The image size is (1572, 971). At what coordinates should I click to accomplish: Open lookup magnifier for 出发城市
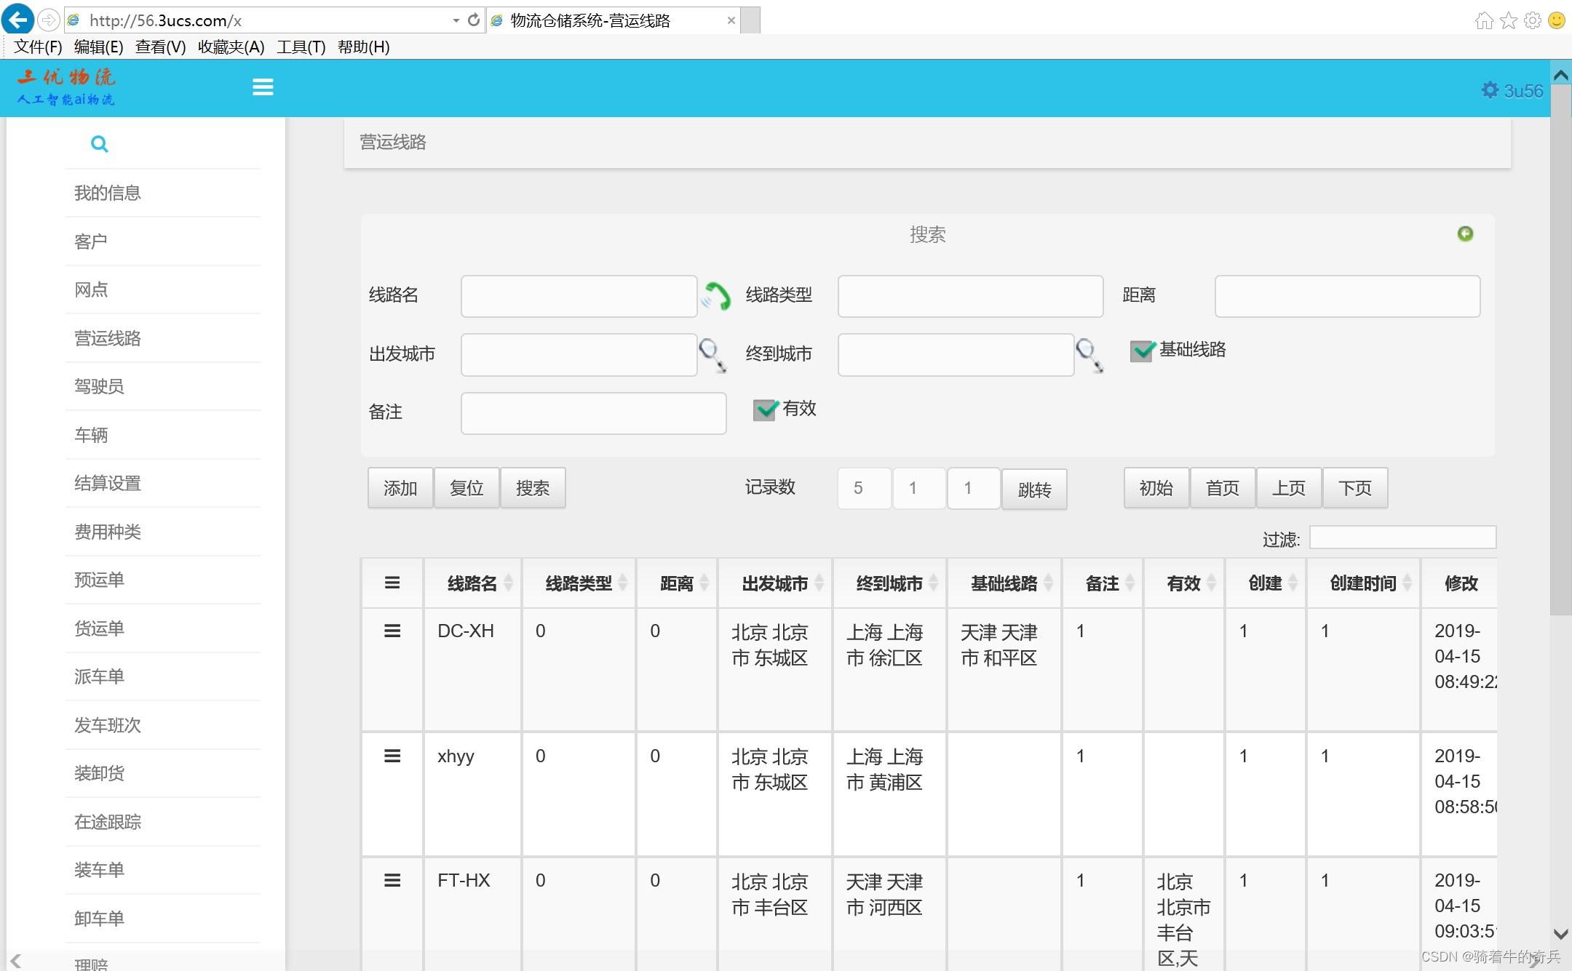coord(712,355)
